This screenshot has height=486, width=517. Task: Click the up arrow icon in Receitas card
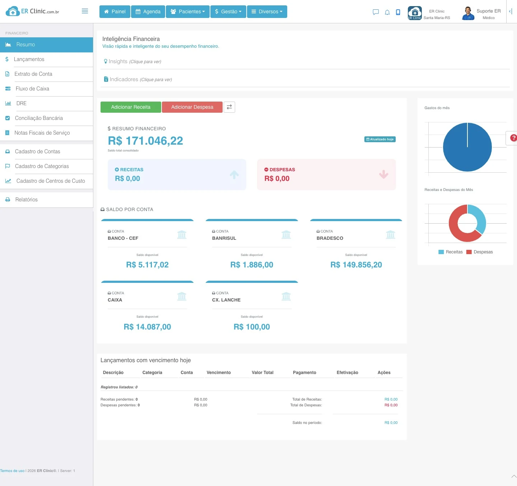coord(234,175)
